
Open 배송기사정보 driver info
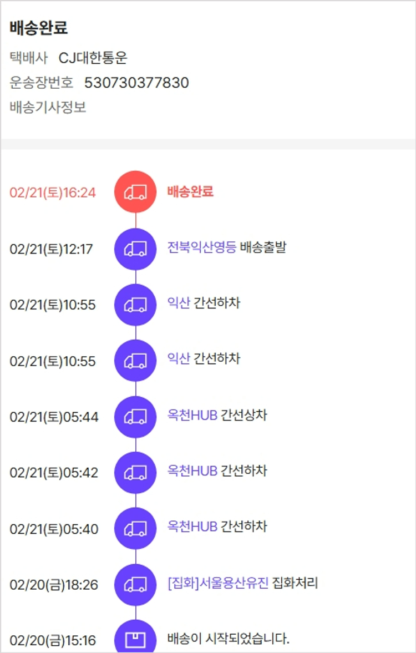[x=48, y=107]
